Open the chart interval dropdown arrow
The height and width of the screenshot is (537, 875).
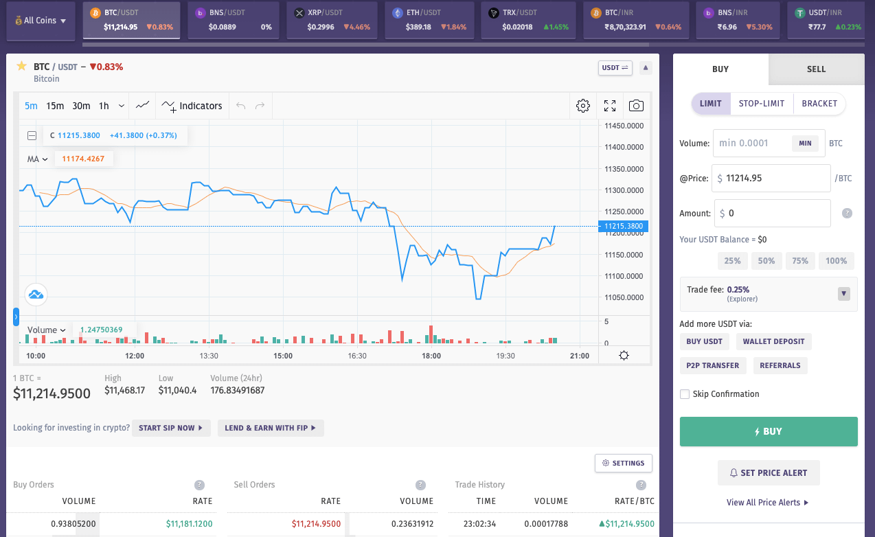[x=122, y=106]
